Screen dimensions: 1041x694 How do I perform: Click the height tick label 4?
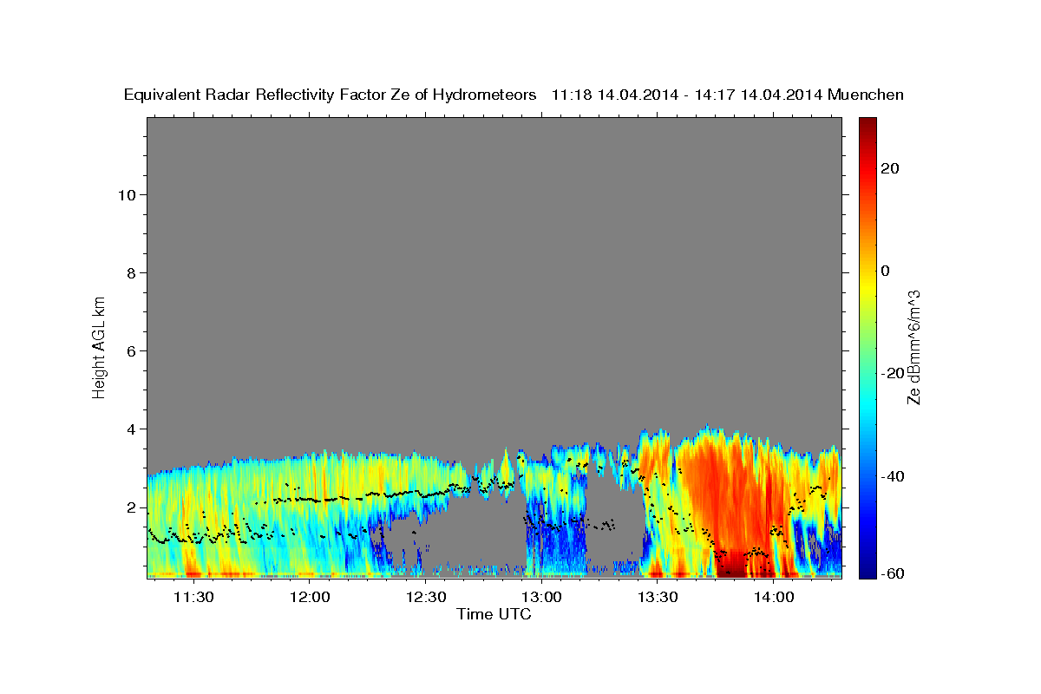pos(132,429)
